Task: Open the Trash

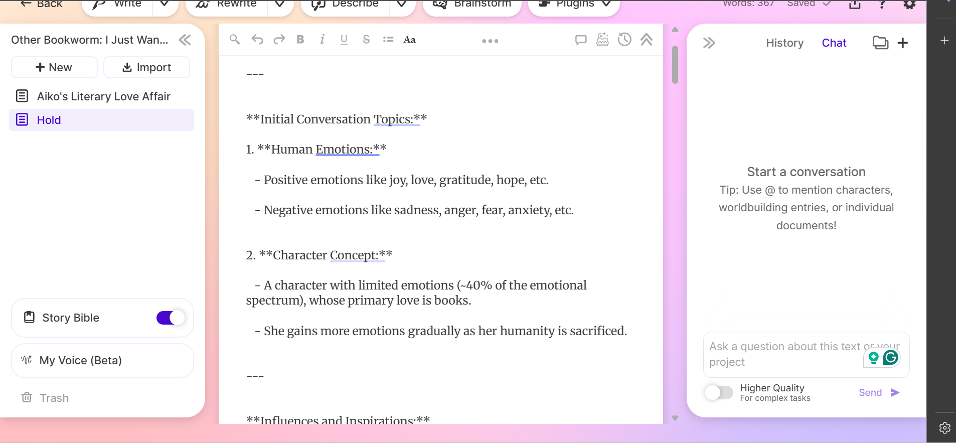Action: pos(45,398)
